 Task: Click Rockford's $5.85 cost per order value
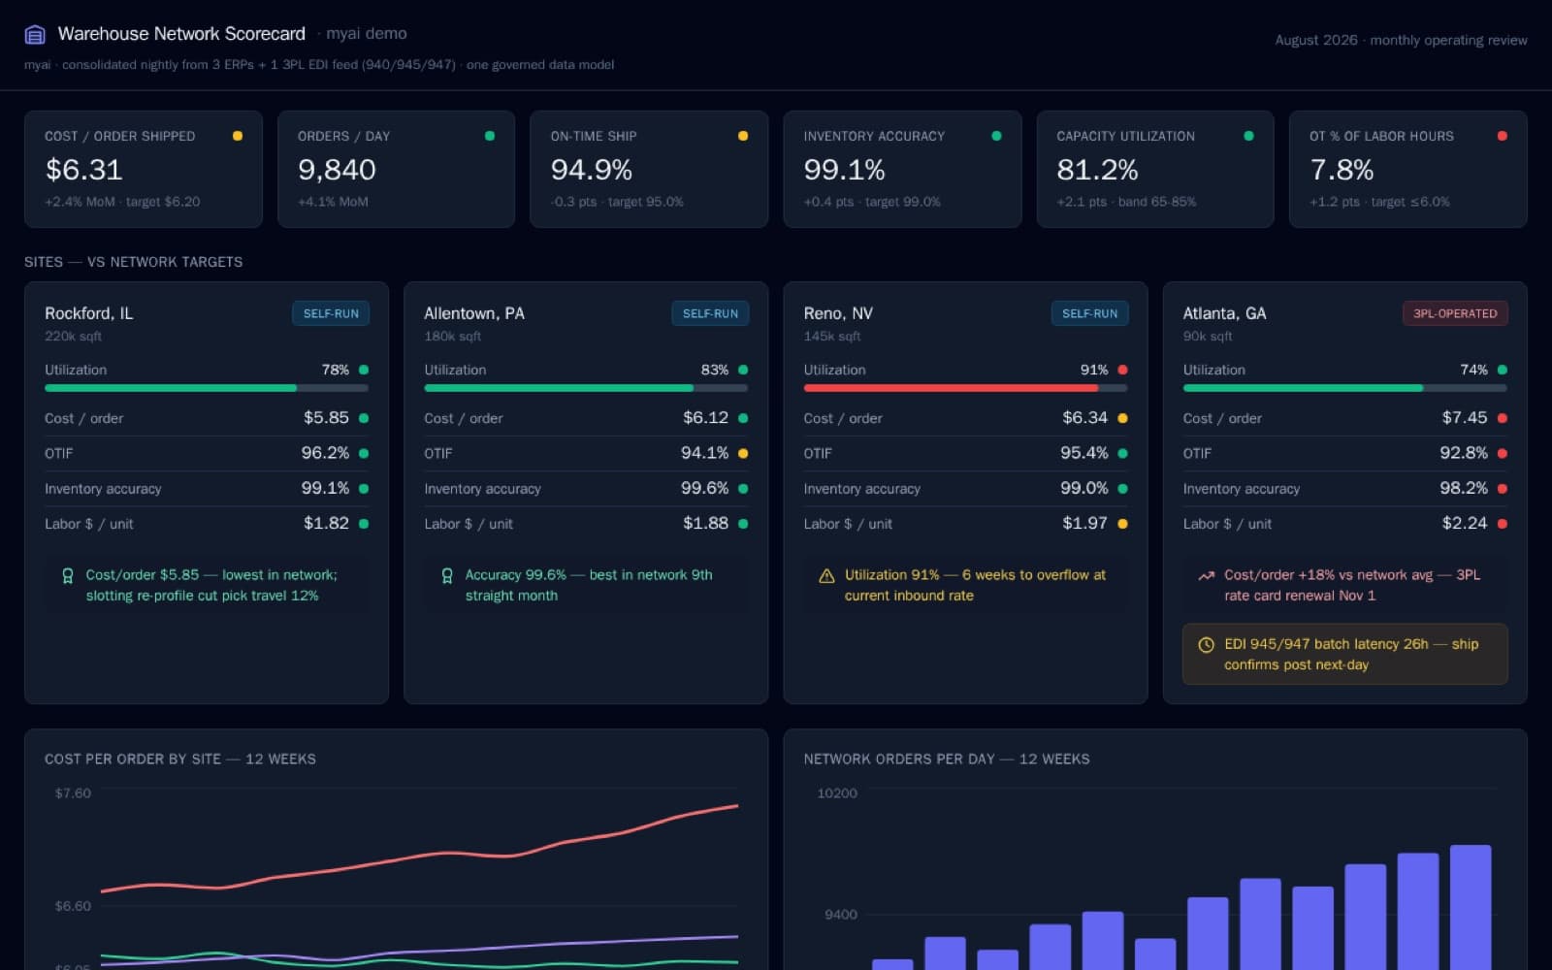[326, 417]
